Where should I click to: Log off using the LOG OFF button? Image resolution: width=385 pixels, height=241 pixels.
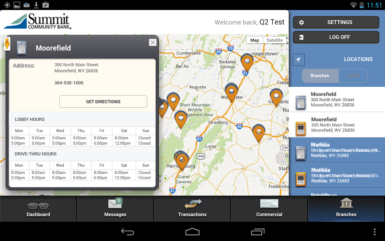(336, 37)
